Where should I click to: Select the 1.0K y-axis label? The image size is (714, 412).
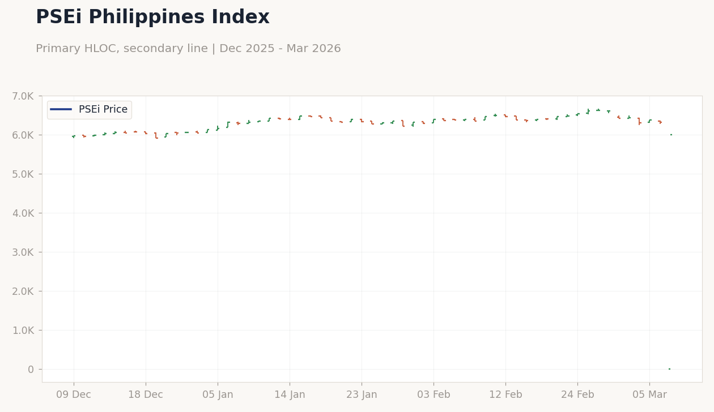[23, 330]
